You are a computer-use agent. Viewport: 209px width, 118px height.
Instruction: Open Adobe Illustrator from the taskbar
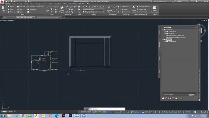[x=64, y=116]
